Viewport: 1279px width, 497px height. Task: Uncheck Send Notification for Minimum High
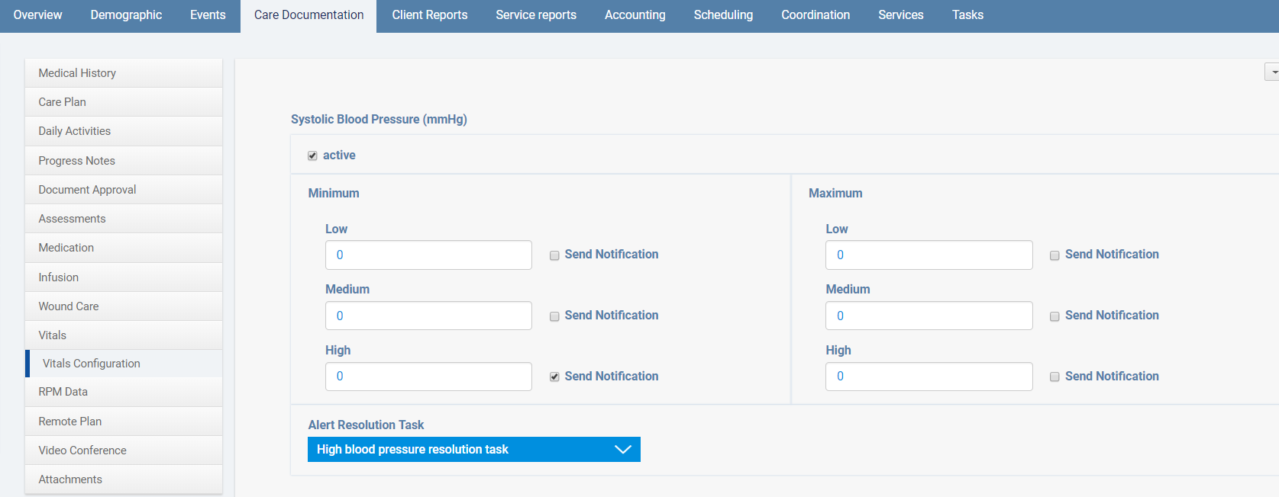[554, 377]
